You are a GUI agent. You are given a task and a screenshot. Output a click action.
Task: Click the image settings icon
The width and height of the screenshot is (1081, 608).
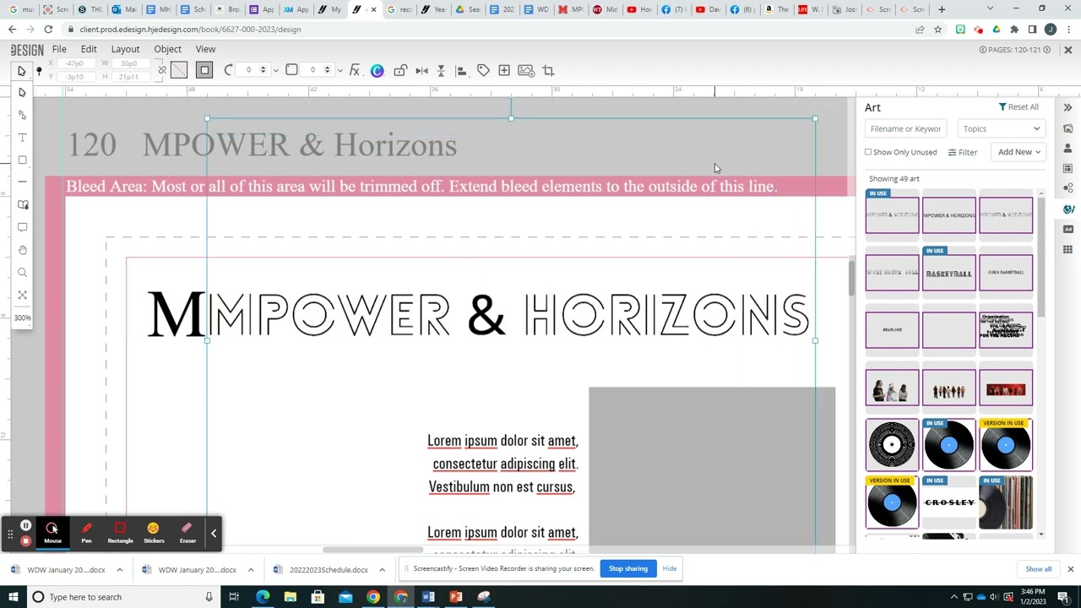tap(526, 70)
